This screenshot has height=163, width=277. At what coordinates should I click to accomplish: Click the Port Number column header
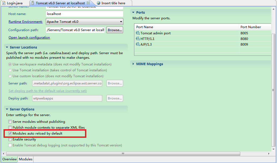coord(255,27)
